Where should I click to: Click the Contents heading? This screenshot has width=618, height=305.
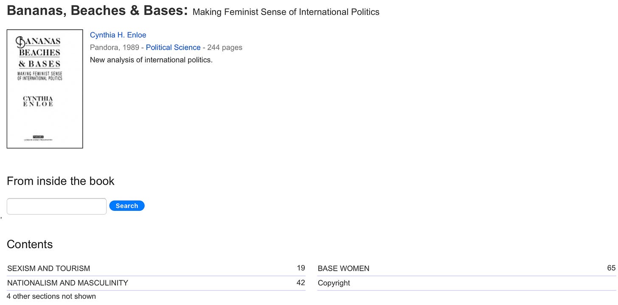(30, 244)
